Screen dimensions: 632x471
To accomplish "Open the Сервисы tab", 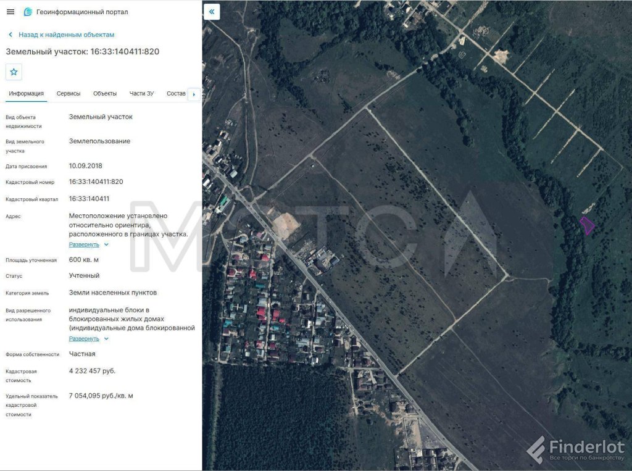I will [69, 94].
